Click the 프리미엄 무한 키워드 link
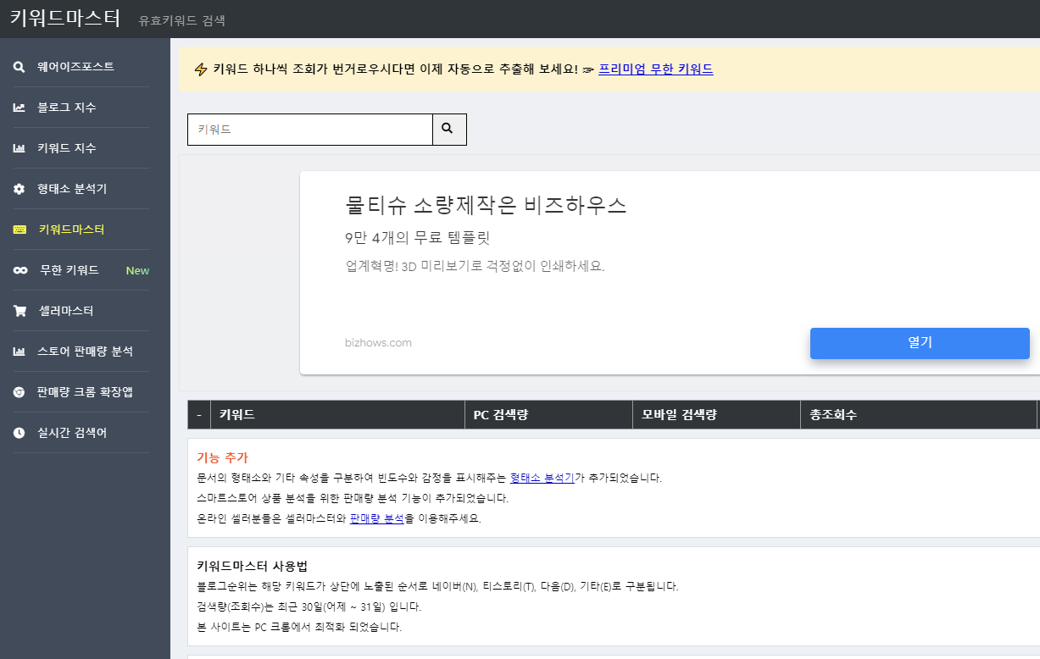 pyautogui.click(x=656, y=69)
